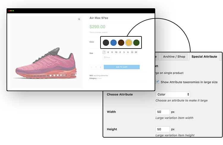
Task: Select the yellow color swatch
Action: [129, 43]
